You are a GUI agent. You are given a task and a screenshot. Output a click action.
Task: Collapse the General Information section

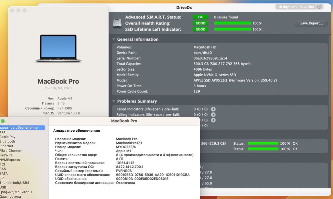tap(114, 39)
